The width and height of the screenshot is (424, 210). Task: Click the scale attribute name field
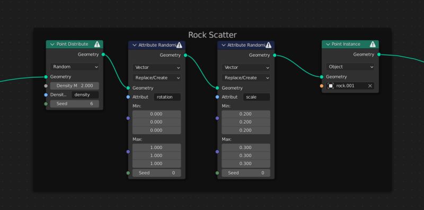(x=257, y=97)
